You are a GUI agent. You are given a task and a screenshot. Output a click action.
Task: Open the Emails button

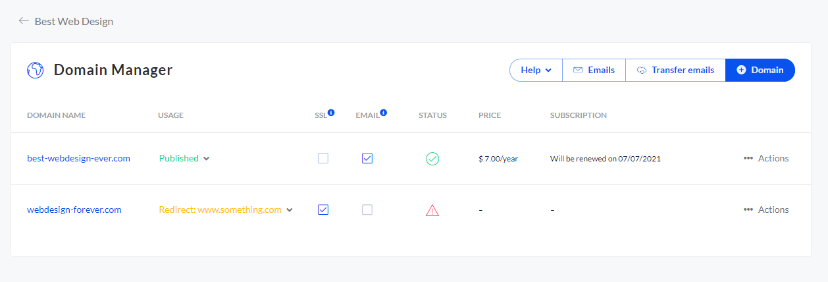[594, 70]
